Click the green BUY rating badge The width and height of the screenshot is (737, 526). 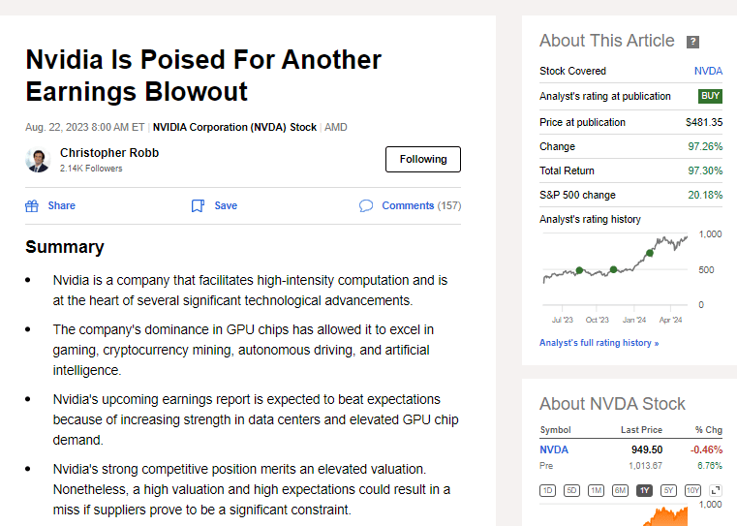(710, 96)
